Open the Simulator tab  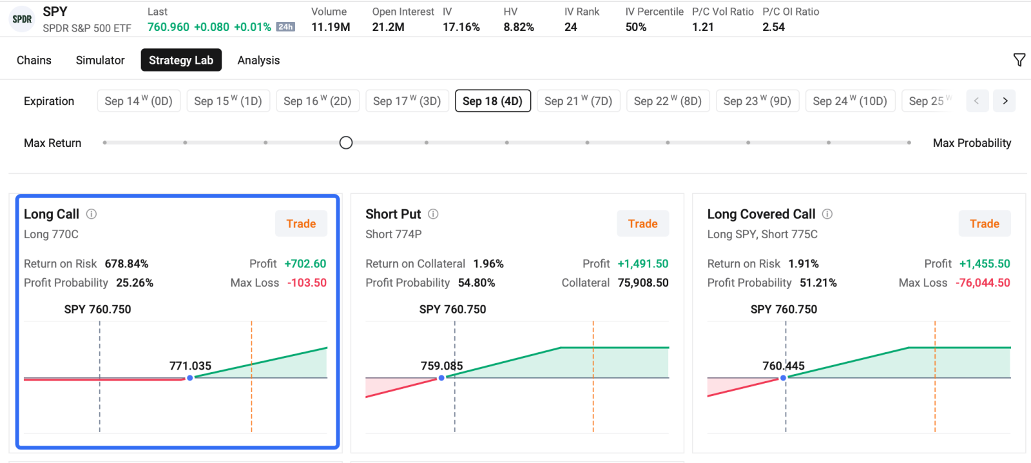tap(100, 60)
